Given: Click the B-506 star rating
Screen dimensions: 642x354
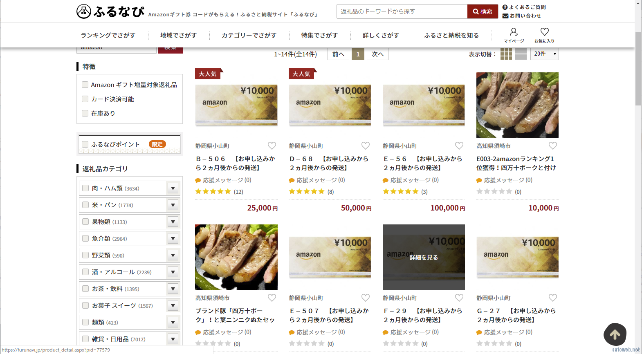Looking at the screenshot, I should point(213,191).
